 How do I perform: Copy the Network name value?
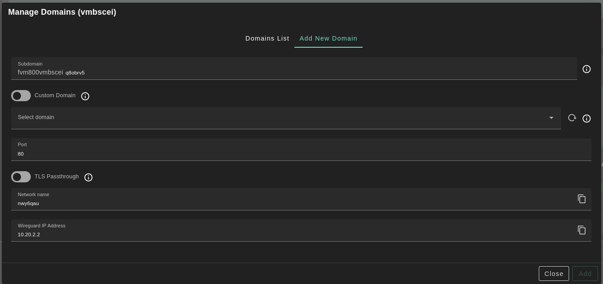pyautogui.click(x=582, y=199)
